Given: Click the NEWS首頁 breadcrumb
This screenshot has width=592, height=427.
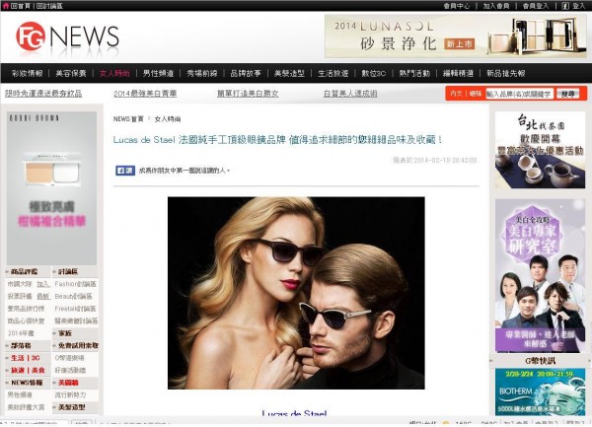Looking at the screenshot, I should click(x=128, y=118).
